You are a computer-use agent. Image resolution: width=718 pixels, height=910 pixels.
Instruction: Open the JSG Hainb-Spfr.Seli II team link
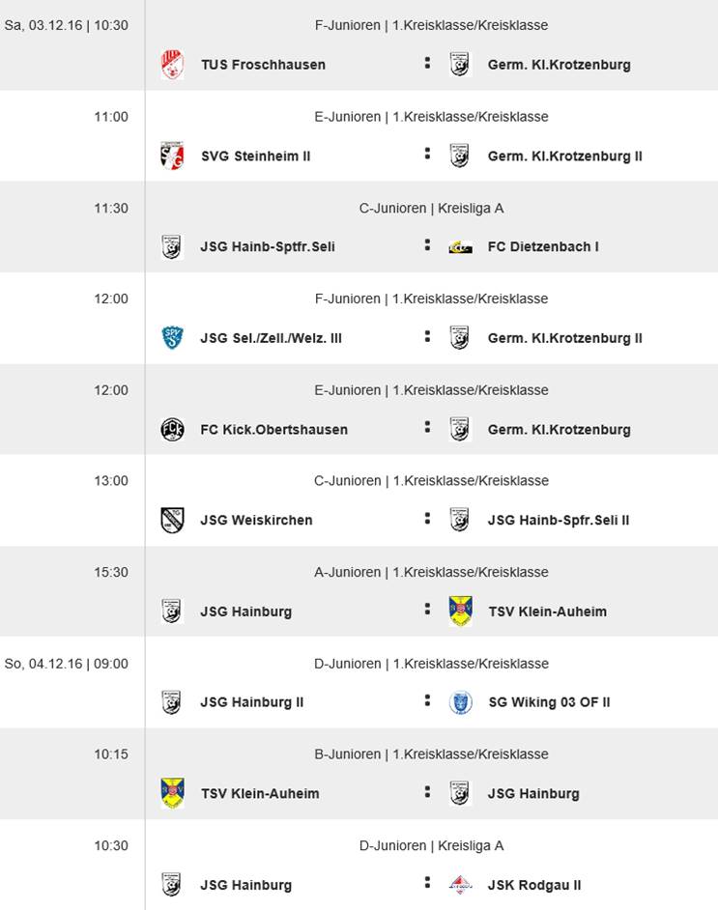point(559,520)
